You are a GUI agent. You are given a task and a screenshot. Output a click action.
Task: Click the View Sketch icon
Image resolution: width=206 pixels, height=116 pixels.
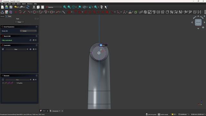pos(6,12)
